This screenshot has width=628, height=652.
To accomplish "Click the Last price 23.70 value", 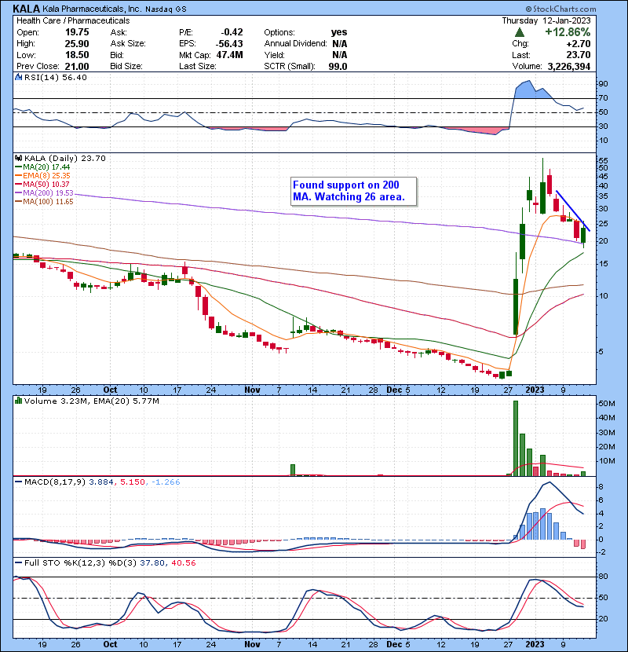I will coord(578,55).
